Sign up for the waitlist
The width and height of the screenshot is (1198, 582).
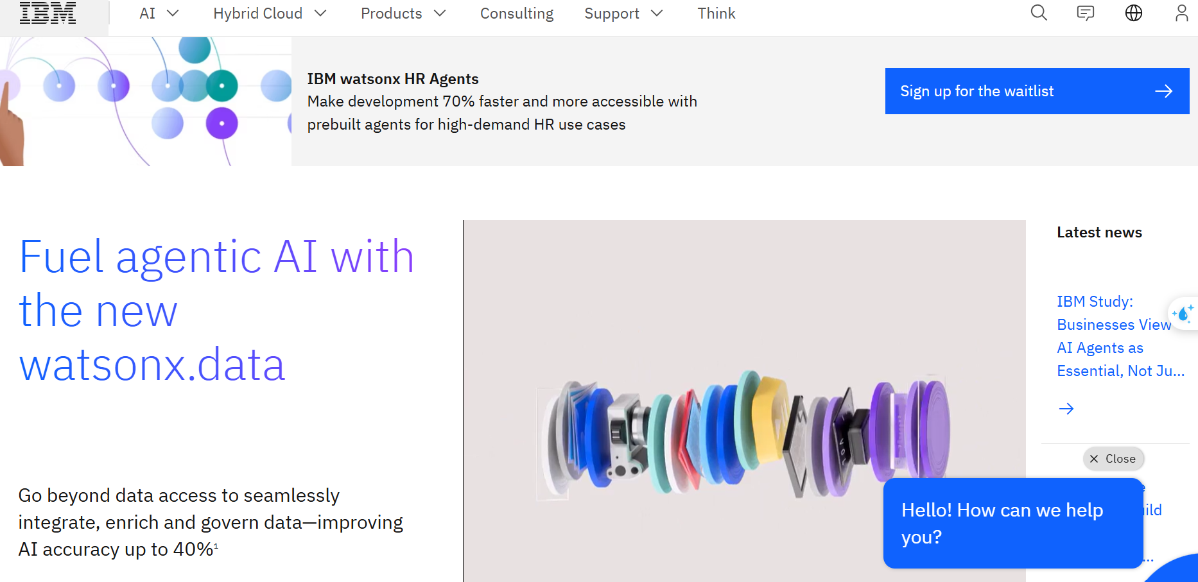pyautogui.click(x=1037, y=91)
